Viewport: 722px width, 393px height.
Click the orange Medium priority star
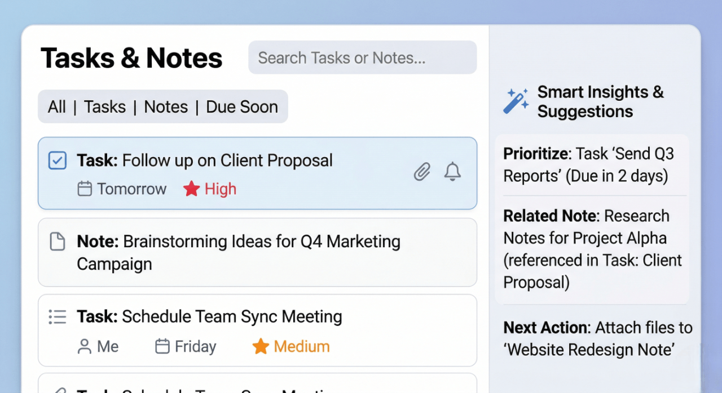(x=261, y=346)
